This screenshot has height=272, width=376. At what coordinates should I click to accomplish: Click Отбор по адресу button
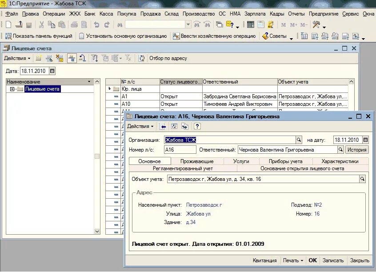168,58
